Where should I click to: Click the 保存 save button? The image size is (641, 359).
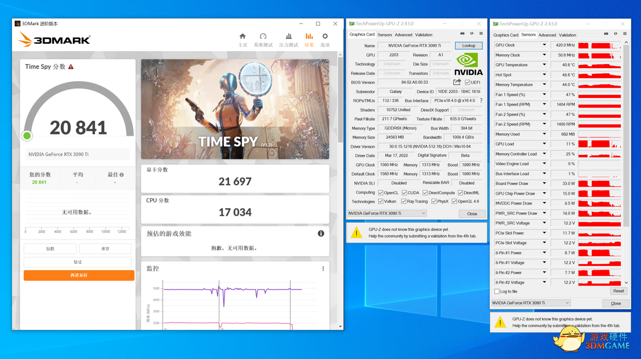point(105,249)
